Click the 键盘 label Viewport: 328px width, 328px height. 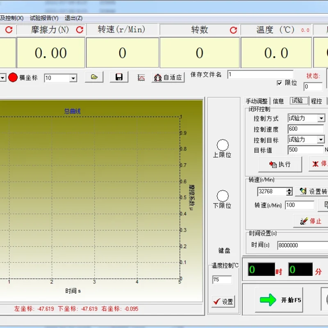coord(224,251)
